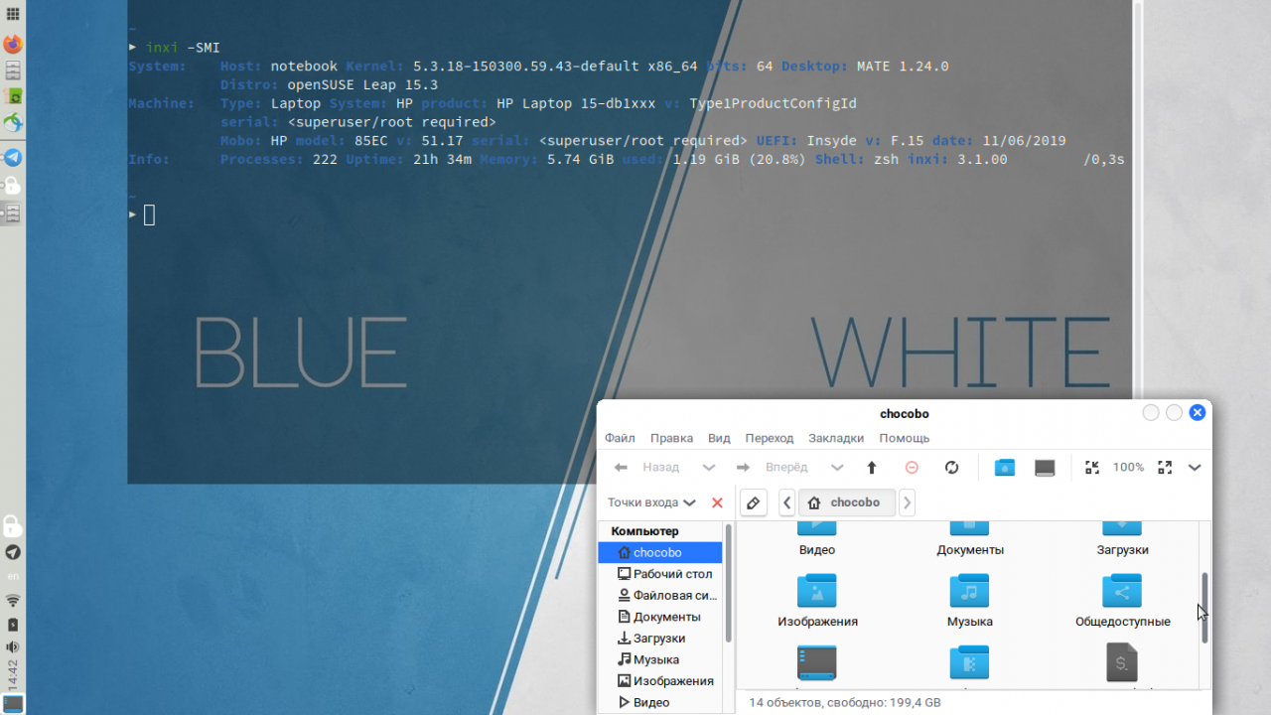Click the path bar left arrow
1271x715 pixels.
[x=787, y=502]
